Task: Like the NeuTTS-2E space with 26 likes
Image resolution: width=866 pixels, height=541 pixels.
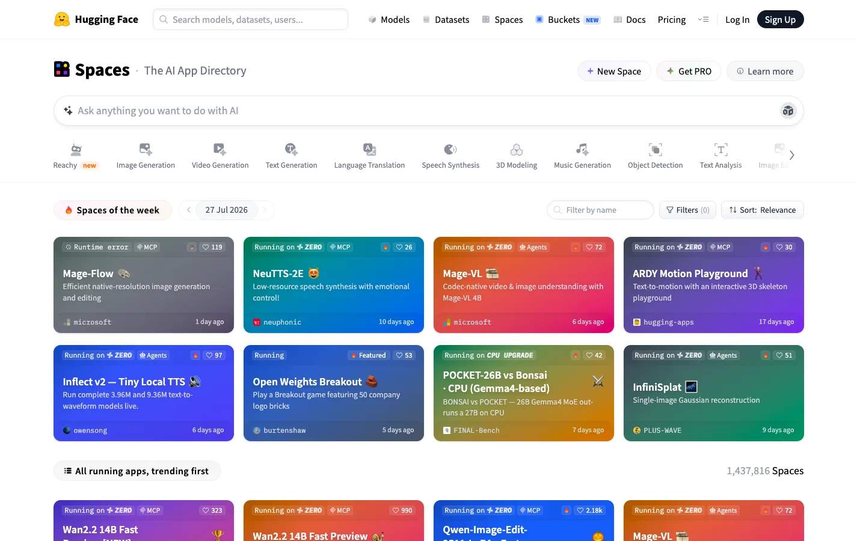Action: tap(404, 247)
